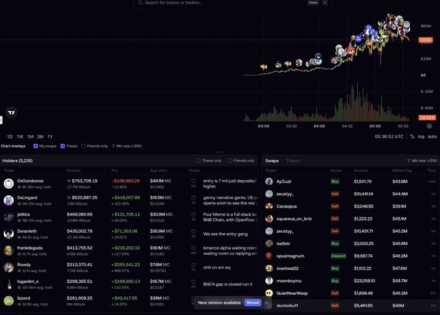Open Dxranteth avatar
This screenshot has height=315, width=440.
(8, 234)
